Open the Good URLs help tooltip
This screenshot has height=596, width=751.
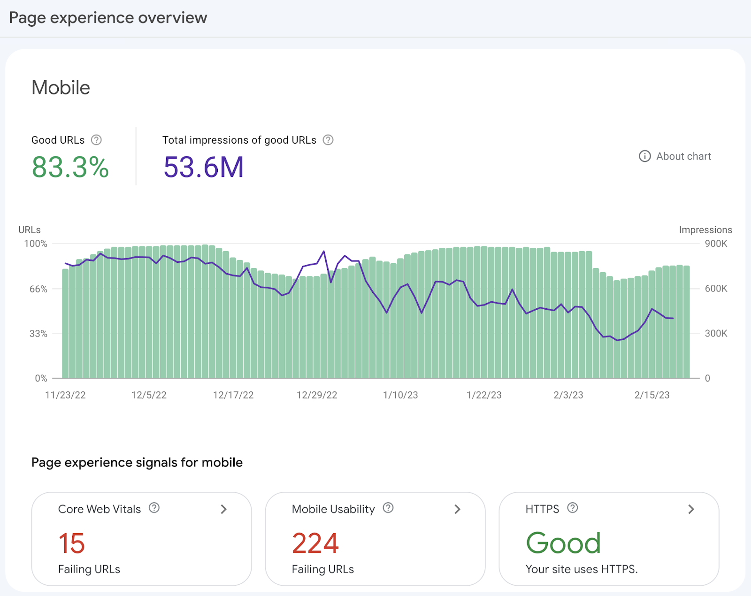97,139
